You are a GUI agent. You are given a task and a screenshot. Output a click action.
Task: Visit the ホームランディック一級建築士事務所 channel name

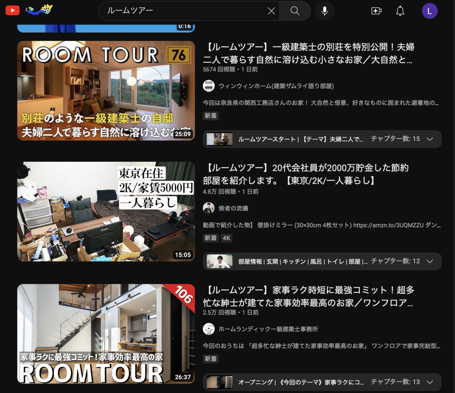(x=268, y=329)
